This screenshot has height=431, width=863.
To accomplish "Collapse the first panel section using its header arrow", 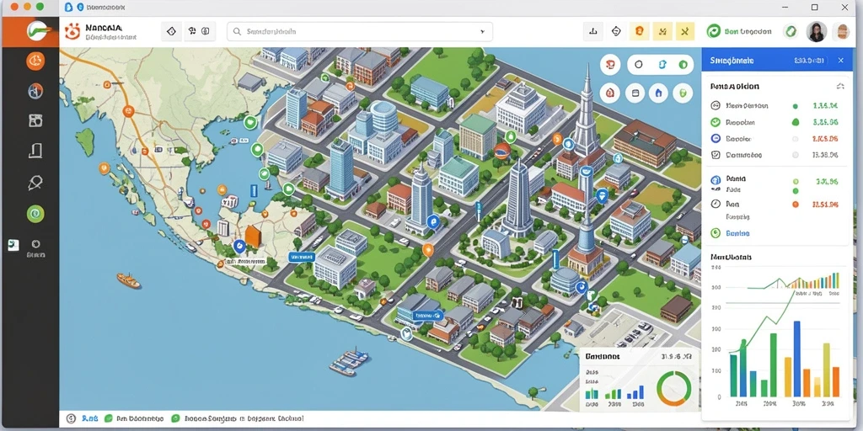I will (840, 87).
